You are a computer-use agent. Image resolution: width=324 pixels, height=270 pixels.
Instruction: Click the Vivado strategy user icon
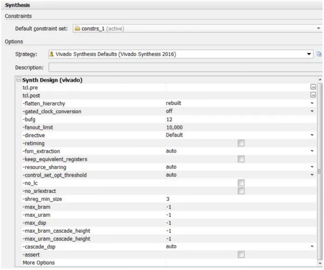click(52, 54)
